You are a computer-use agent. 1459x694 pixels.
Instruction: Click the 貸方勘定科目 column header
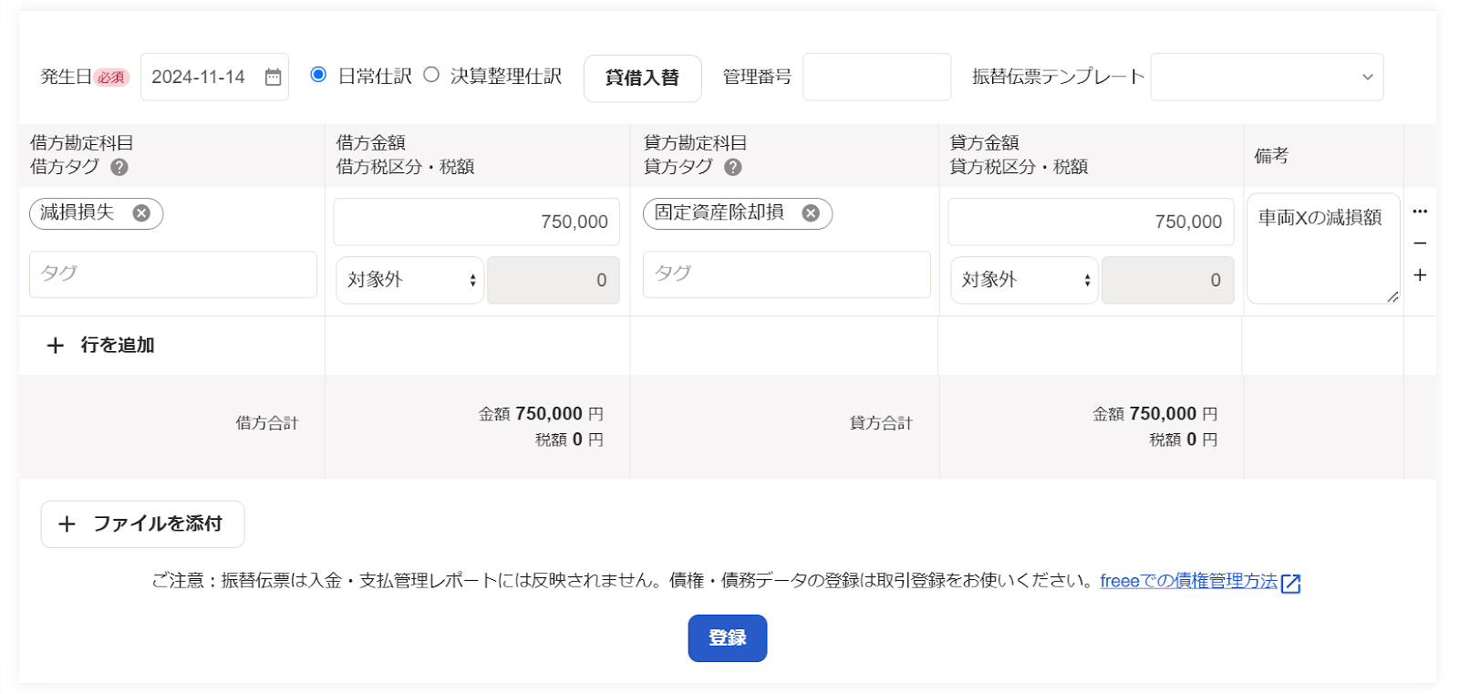coord(696,143)
